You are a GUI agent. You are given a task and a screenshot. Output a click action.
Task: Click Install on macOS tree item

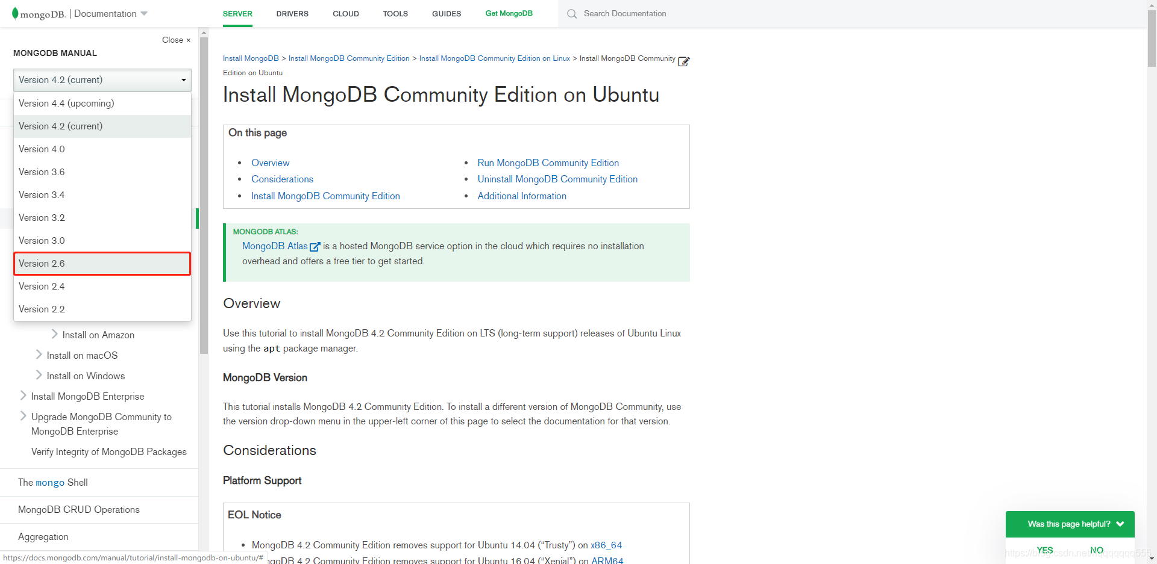(x=83, y=356)
